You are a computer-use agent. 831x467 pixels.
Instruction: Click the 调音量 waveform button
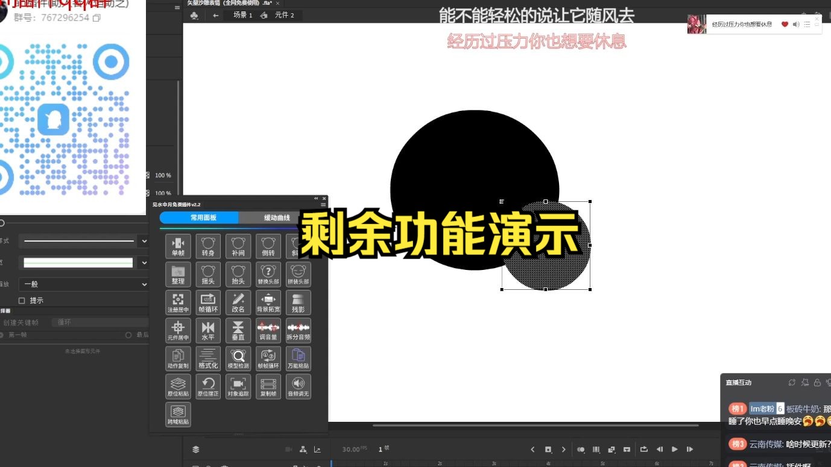point(268,330)
